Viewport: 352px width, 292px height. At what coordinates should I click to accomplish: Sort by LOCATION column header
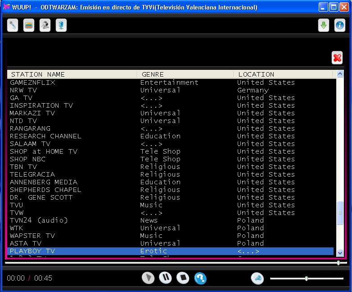[283, 74]
